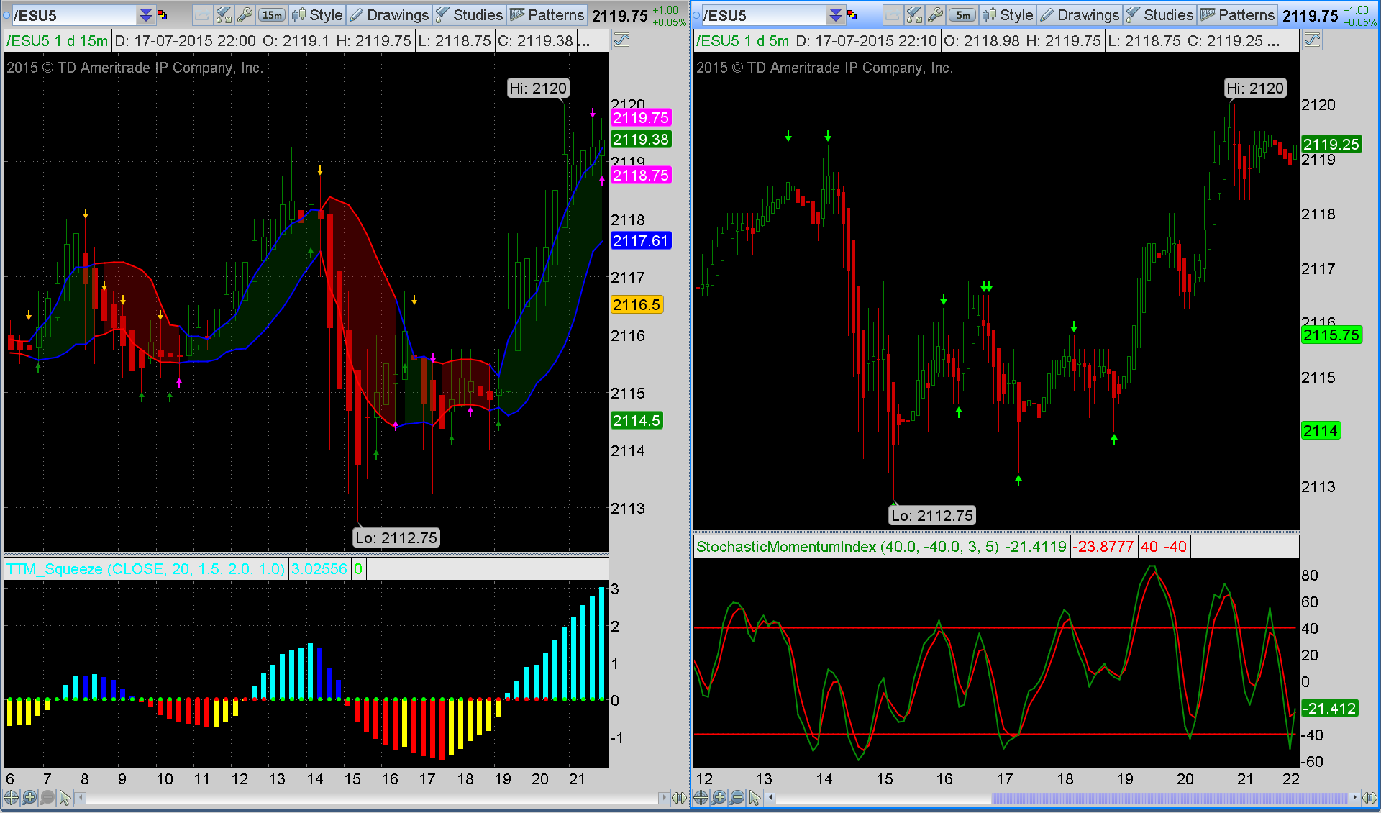Open the 15m timeframe selector
The height and width of the screenshot is (813, 1381).
pyautogui.click(x=273, y=15)
